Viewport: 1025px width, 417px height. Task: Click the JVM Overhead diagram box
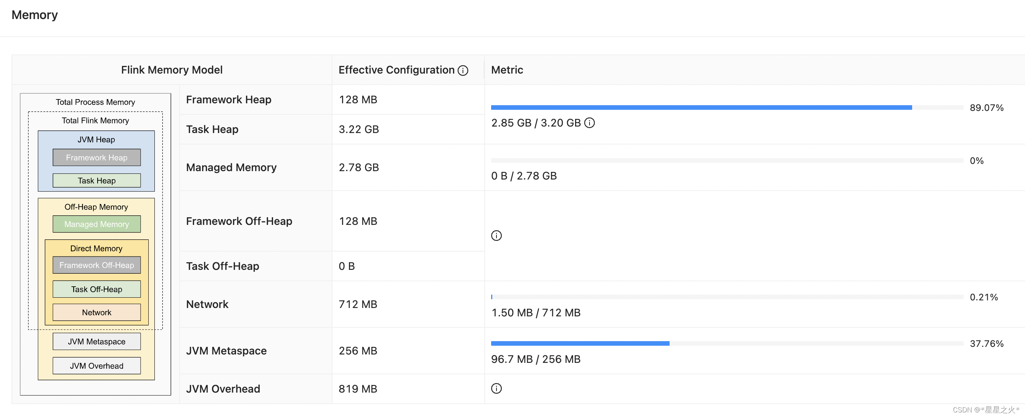pos(97,366)
